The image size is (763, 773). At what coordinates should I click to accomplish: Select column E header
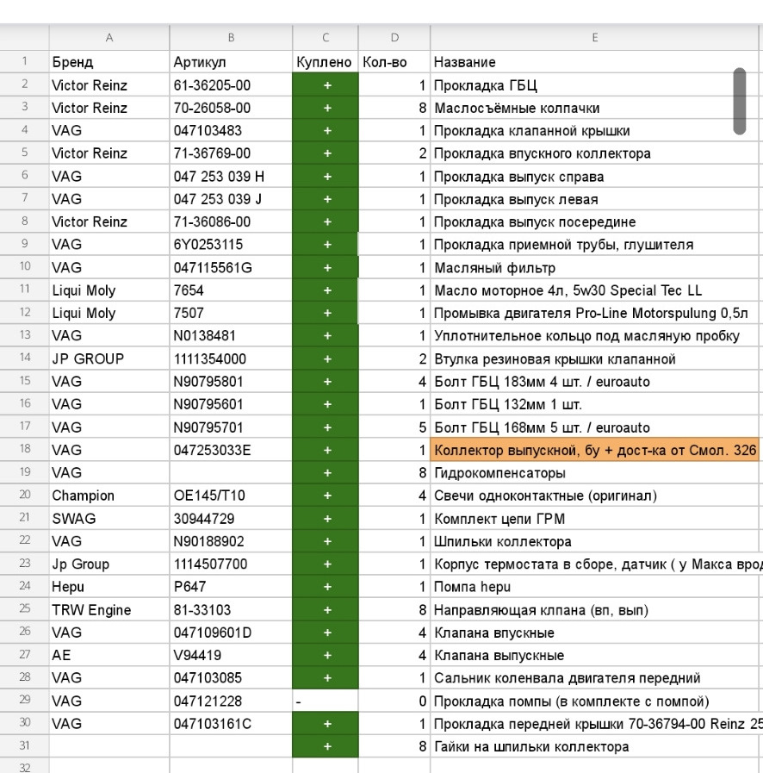tap(594, 37)
